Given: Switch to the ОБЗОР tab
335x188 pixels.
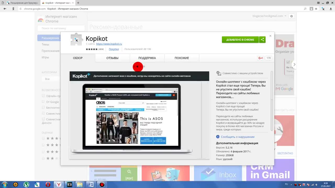Looking at the screenshot, I should (x=78, y=58).
